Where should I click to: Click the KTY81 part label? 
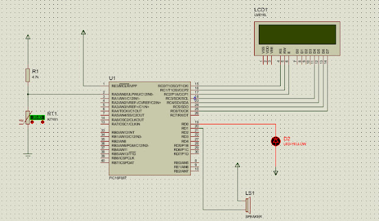tap(53, 120)
